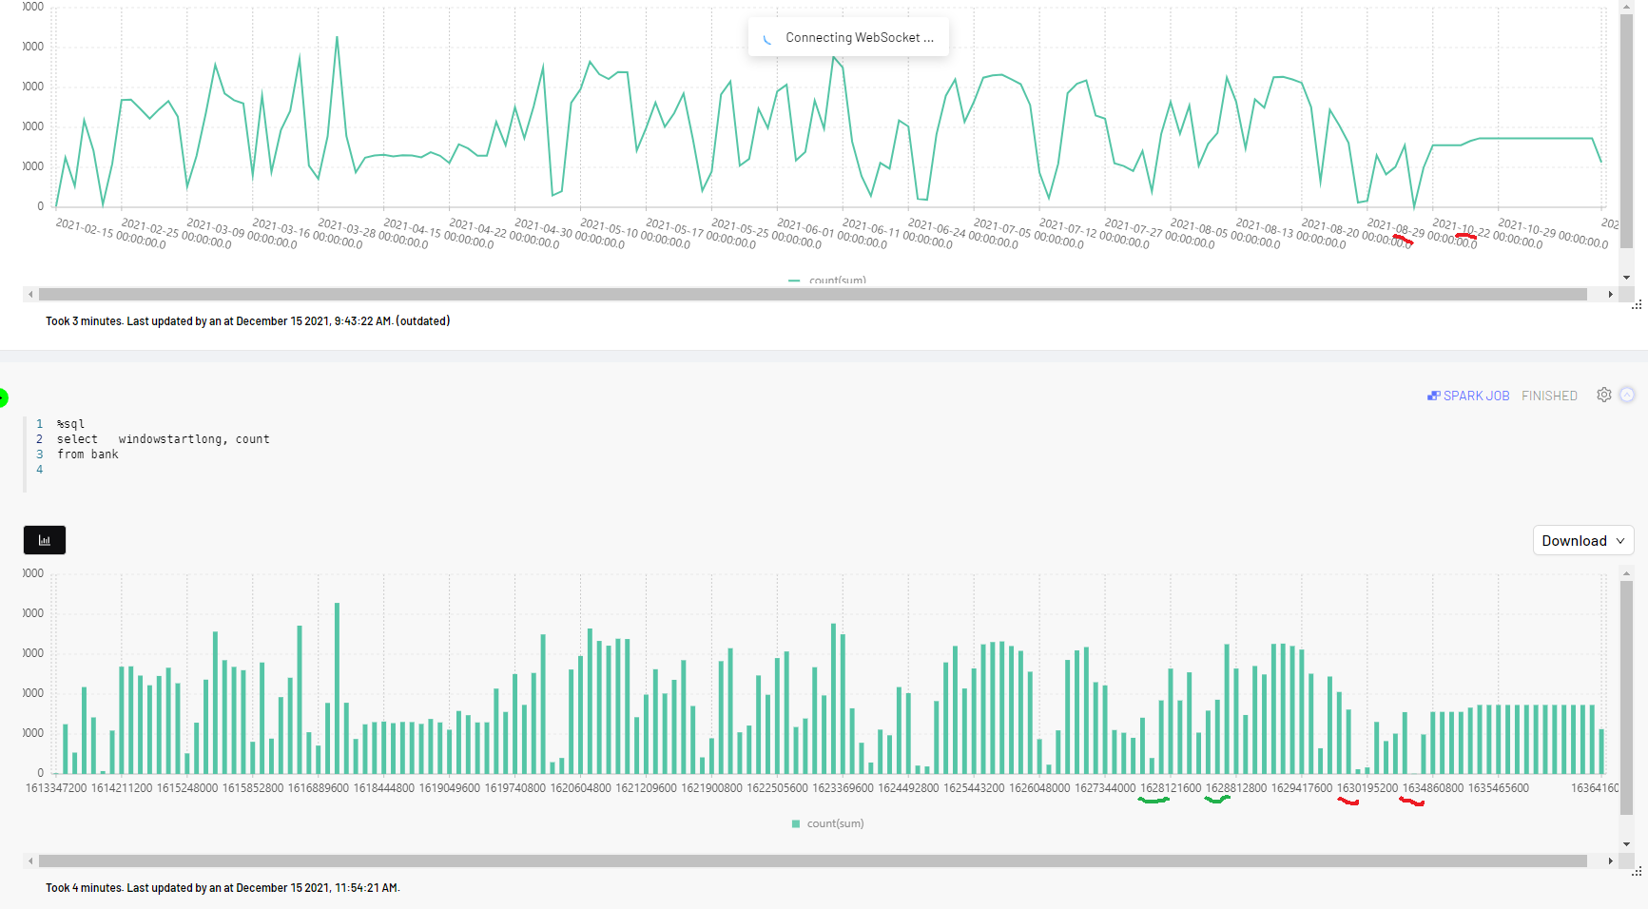The height and width of the screenshot is (909, 1648).
Task: Click x-axis label 1622505600
Action: pos(778,788)
